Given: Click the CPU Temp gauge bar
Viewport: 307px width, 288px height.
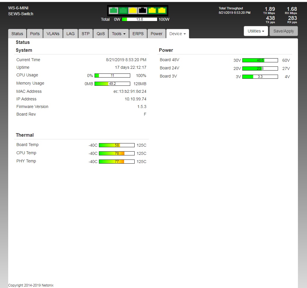Looking at the screenshot, I should 116,153.
